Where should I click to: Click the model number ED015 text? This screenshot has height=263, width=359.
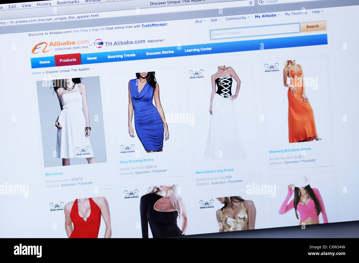[151, 167]
